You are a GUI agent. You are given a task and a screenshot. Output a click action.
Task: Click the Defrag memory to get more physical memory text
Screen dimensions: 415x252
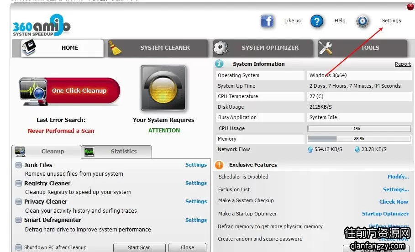[x=270, y=226]
